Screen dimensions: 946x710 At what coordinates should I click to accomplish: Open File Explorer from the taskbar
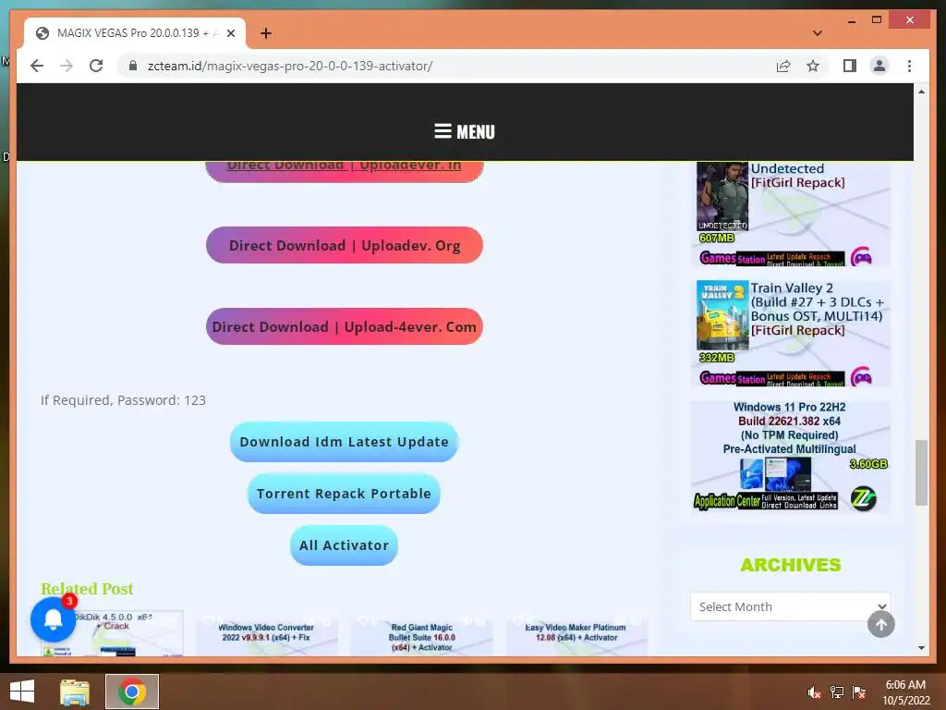coord(74,692)
